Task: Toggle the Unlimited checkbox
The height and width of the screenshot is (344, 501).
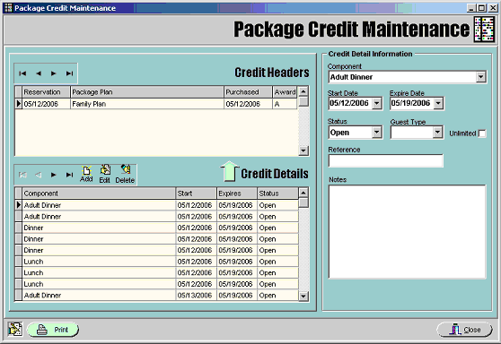Action: click(482, 133)
